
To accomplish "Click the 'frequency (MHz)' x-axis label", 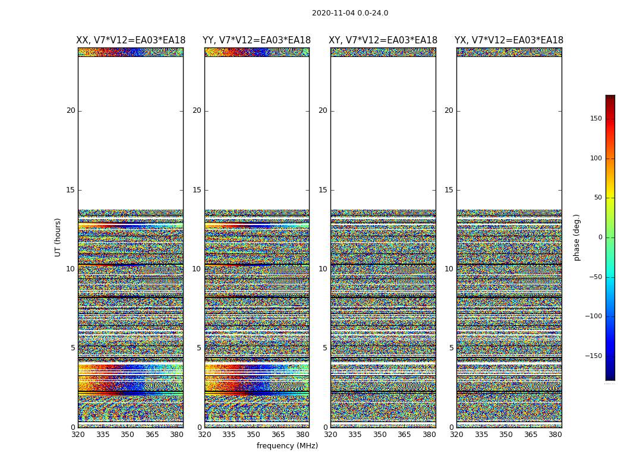I will [x=287, y=446].
